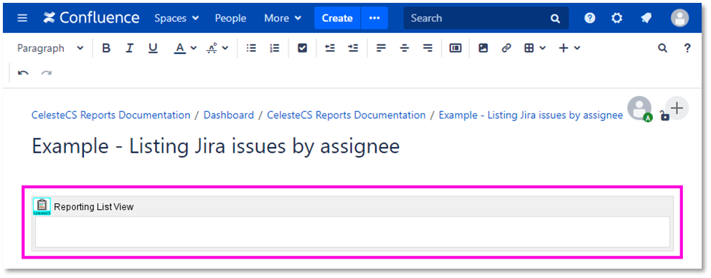This screenshot has width=711, height=278.
Task: Open the page layout tool
Action: [456, 48]
